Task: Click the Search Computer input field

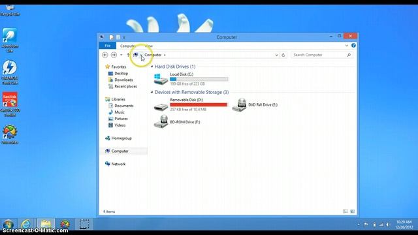Action: click(319, 55)
